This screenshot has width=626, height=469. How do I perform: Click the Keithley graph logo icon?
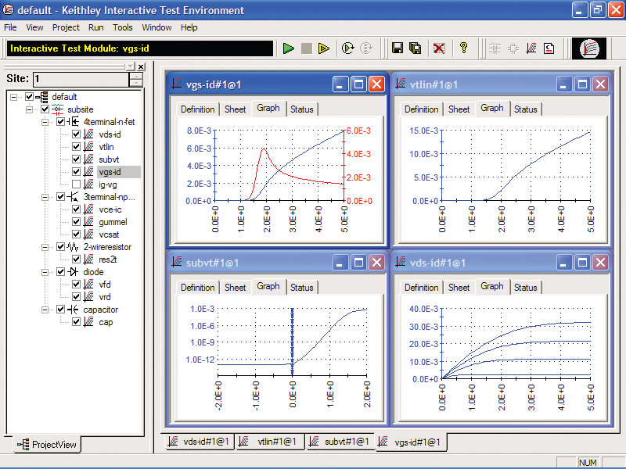(x=589, y=48)
